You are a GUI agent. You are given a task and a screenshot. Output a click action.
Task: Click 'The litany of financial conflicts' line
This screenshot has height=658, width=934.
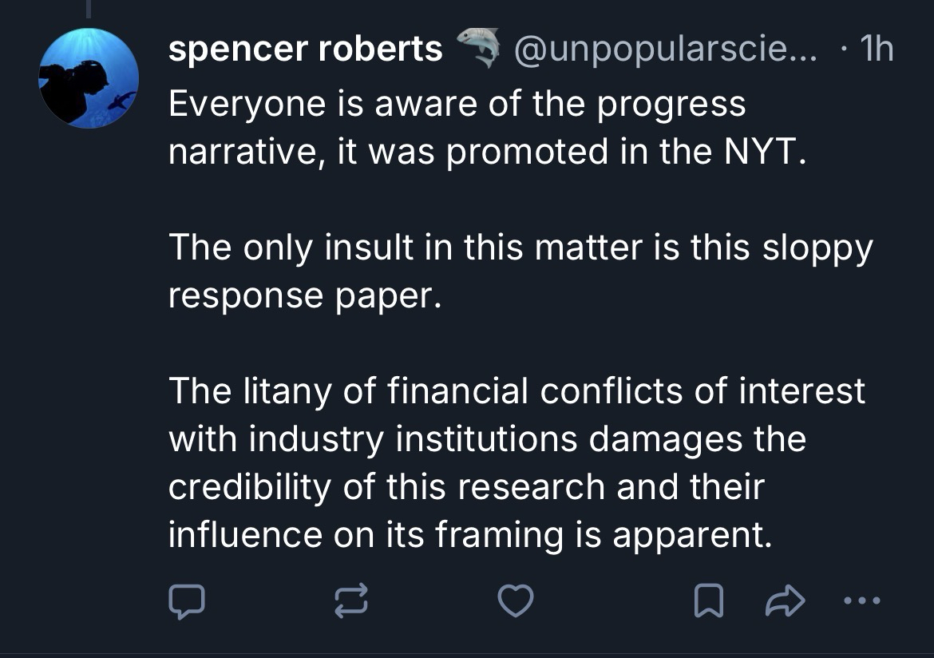tap(516, 391)
